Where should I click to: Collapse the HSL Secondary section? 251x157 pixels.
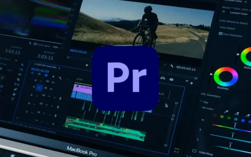tap(211, 95)
